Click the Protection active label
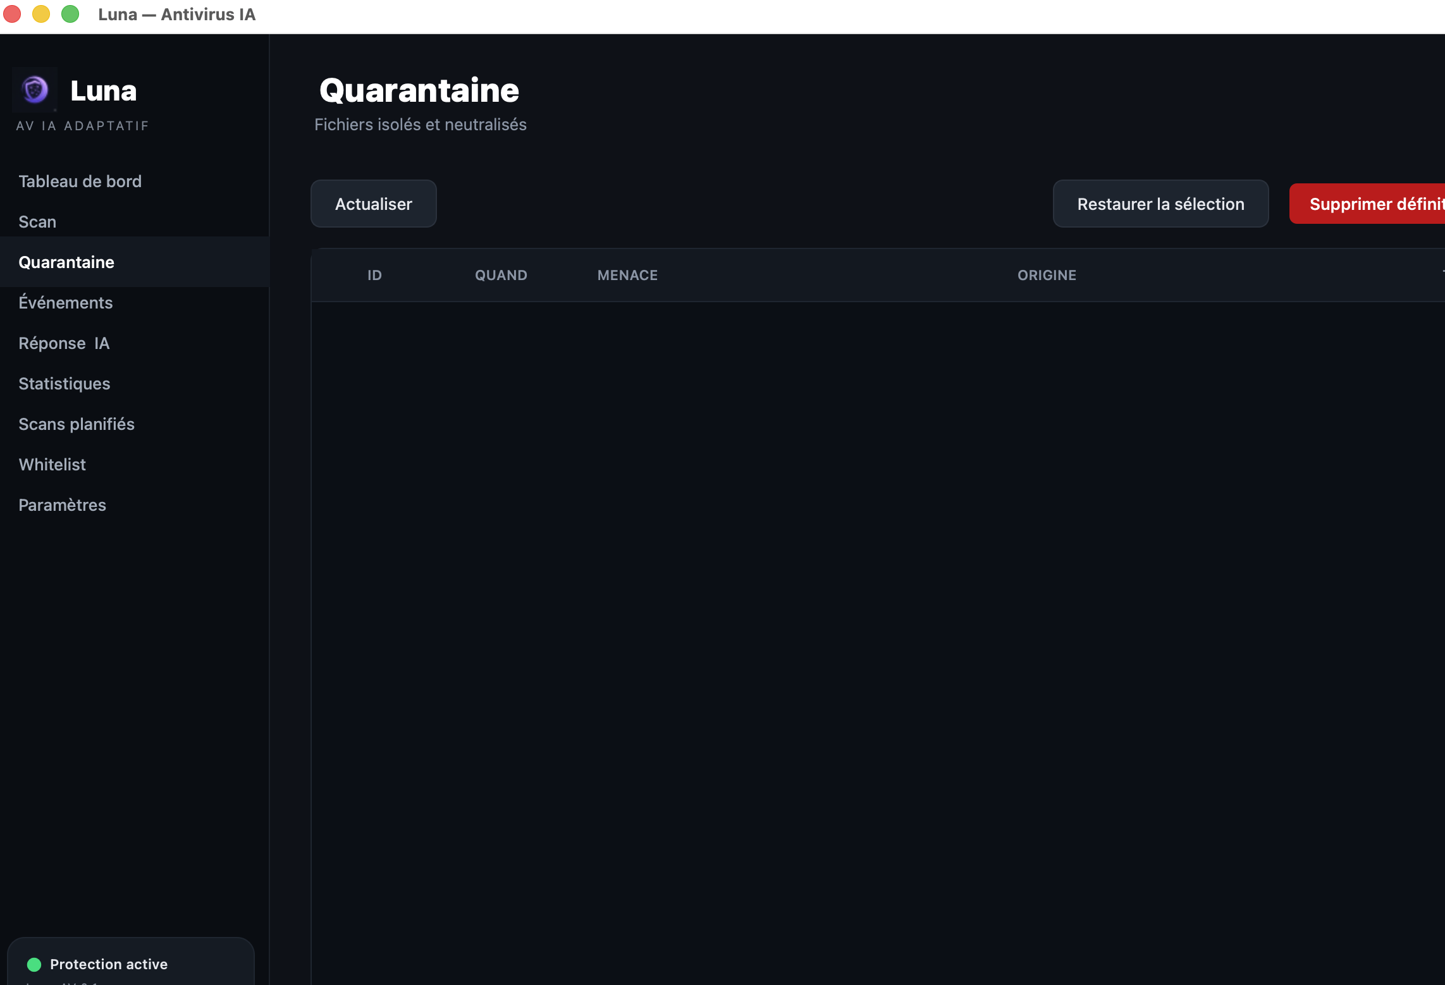This screenshot has width=1445, height=985. coord(109,964)
